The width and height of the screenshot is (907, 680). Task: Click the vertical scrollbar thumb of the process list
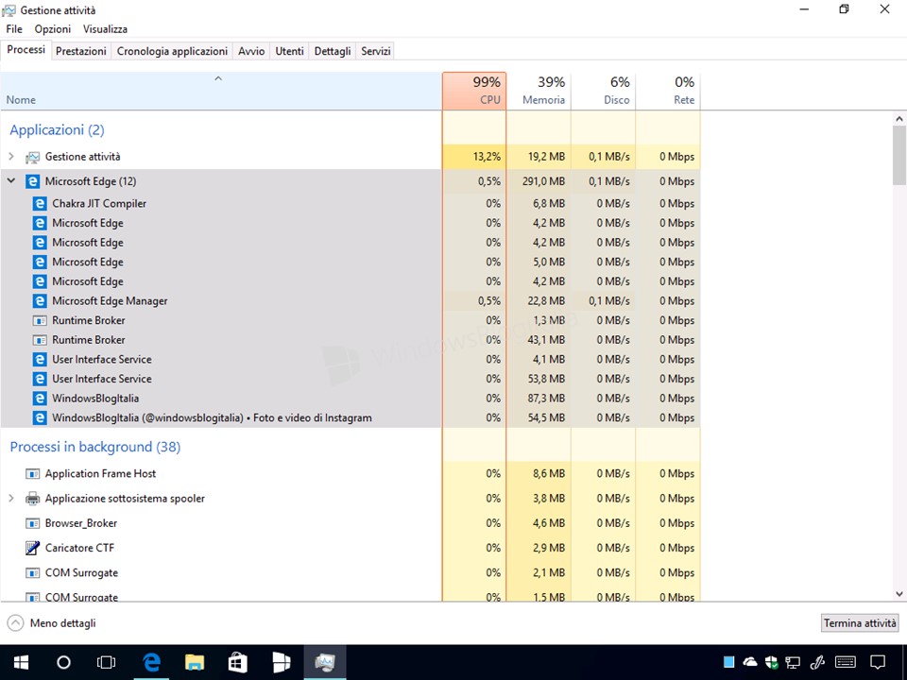coord(898,156)
